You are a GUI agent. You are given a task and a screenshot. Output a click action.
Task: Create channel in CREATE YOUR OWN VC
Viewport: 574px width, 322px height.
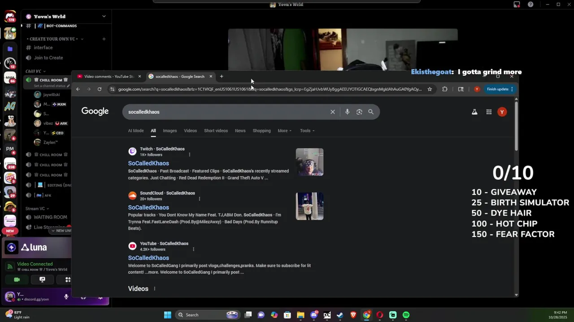(x=104, y=39)
